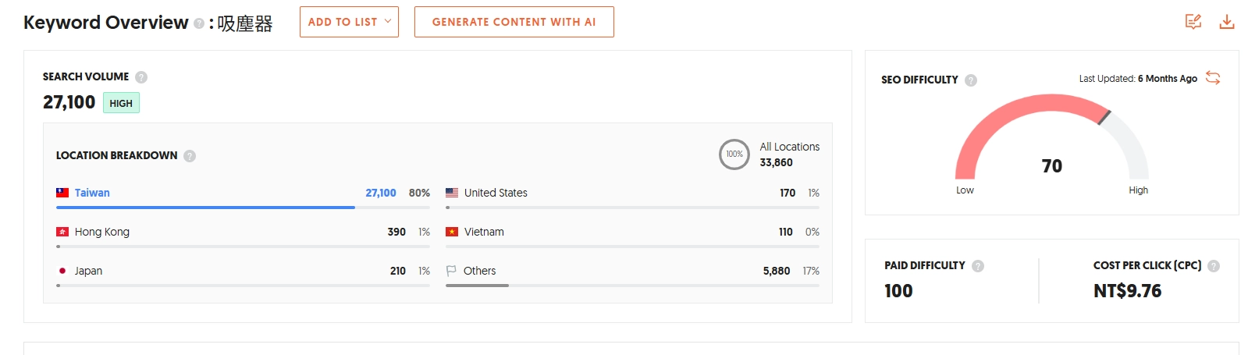
Task: Click help icon beside Cost Per Click
Action: (1214, 266)
